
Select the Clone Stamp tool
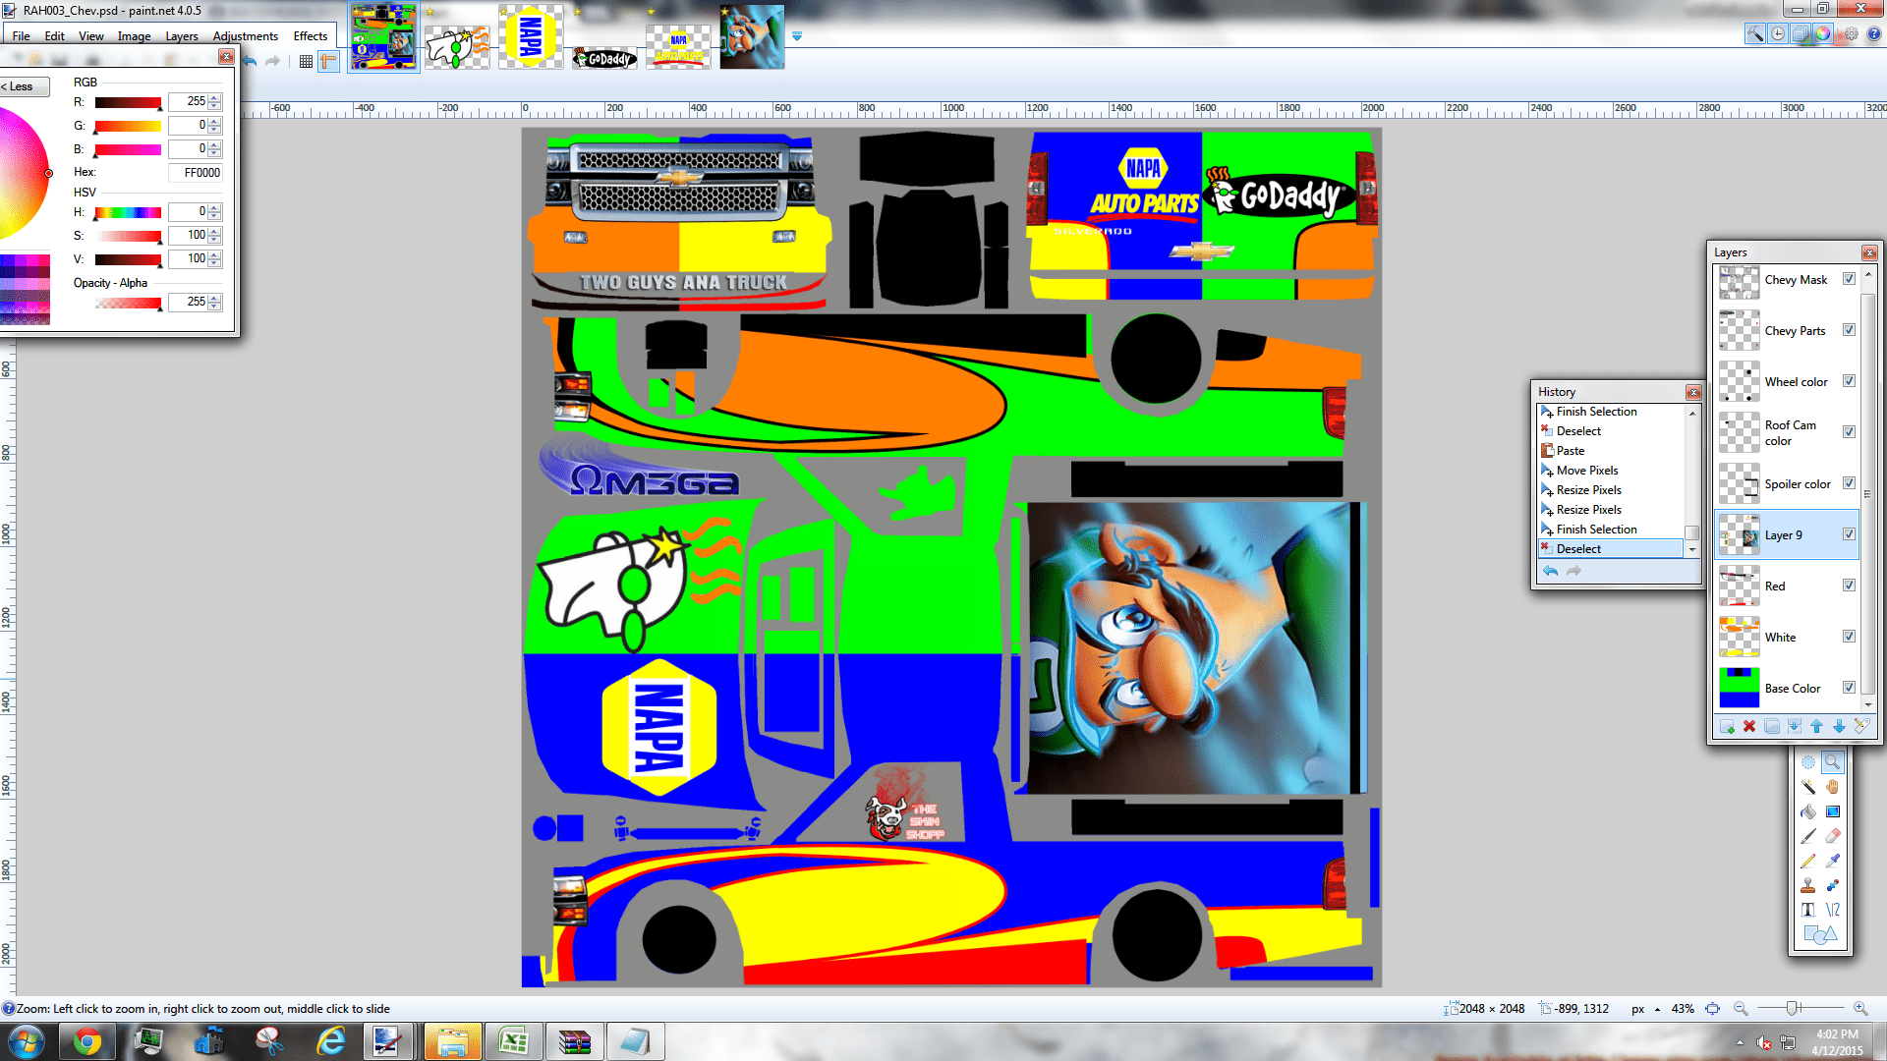[x=1807, y=885]
